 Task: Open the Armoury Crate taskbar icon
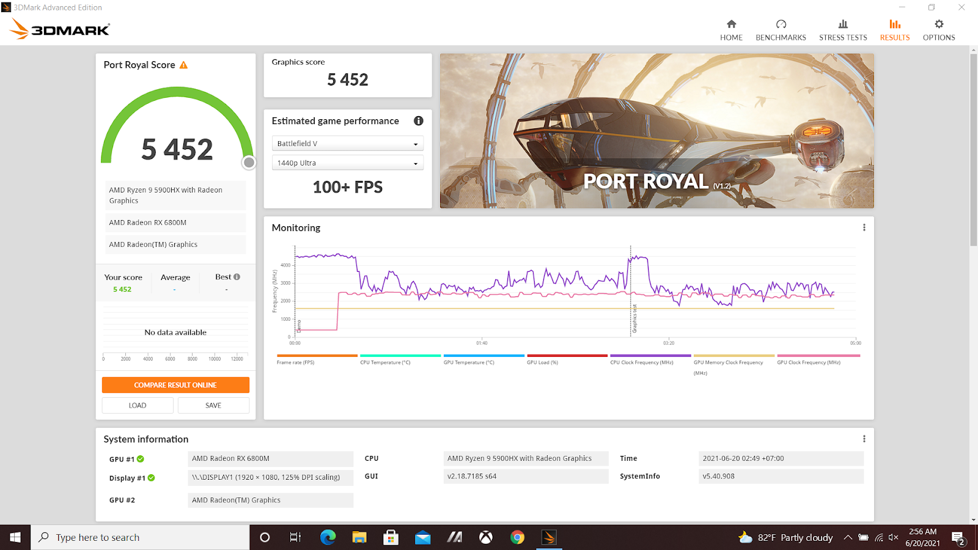454,537
